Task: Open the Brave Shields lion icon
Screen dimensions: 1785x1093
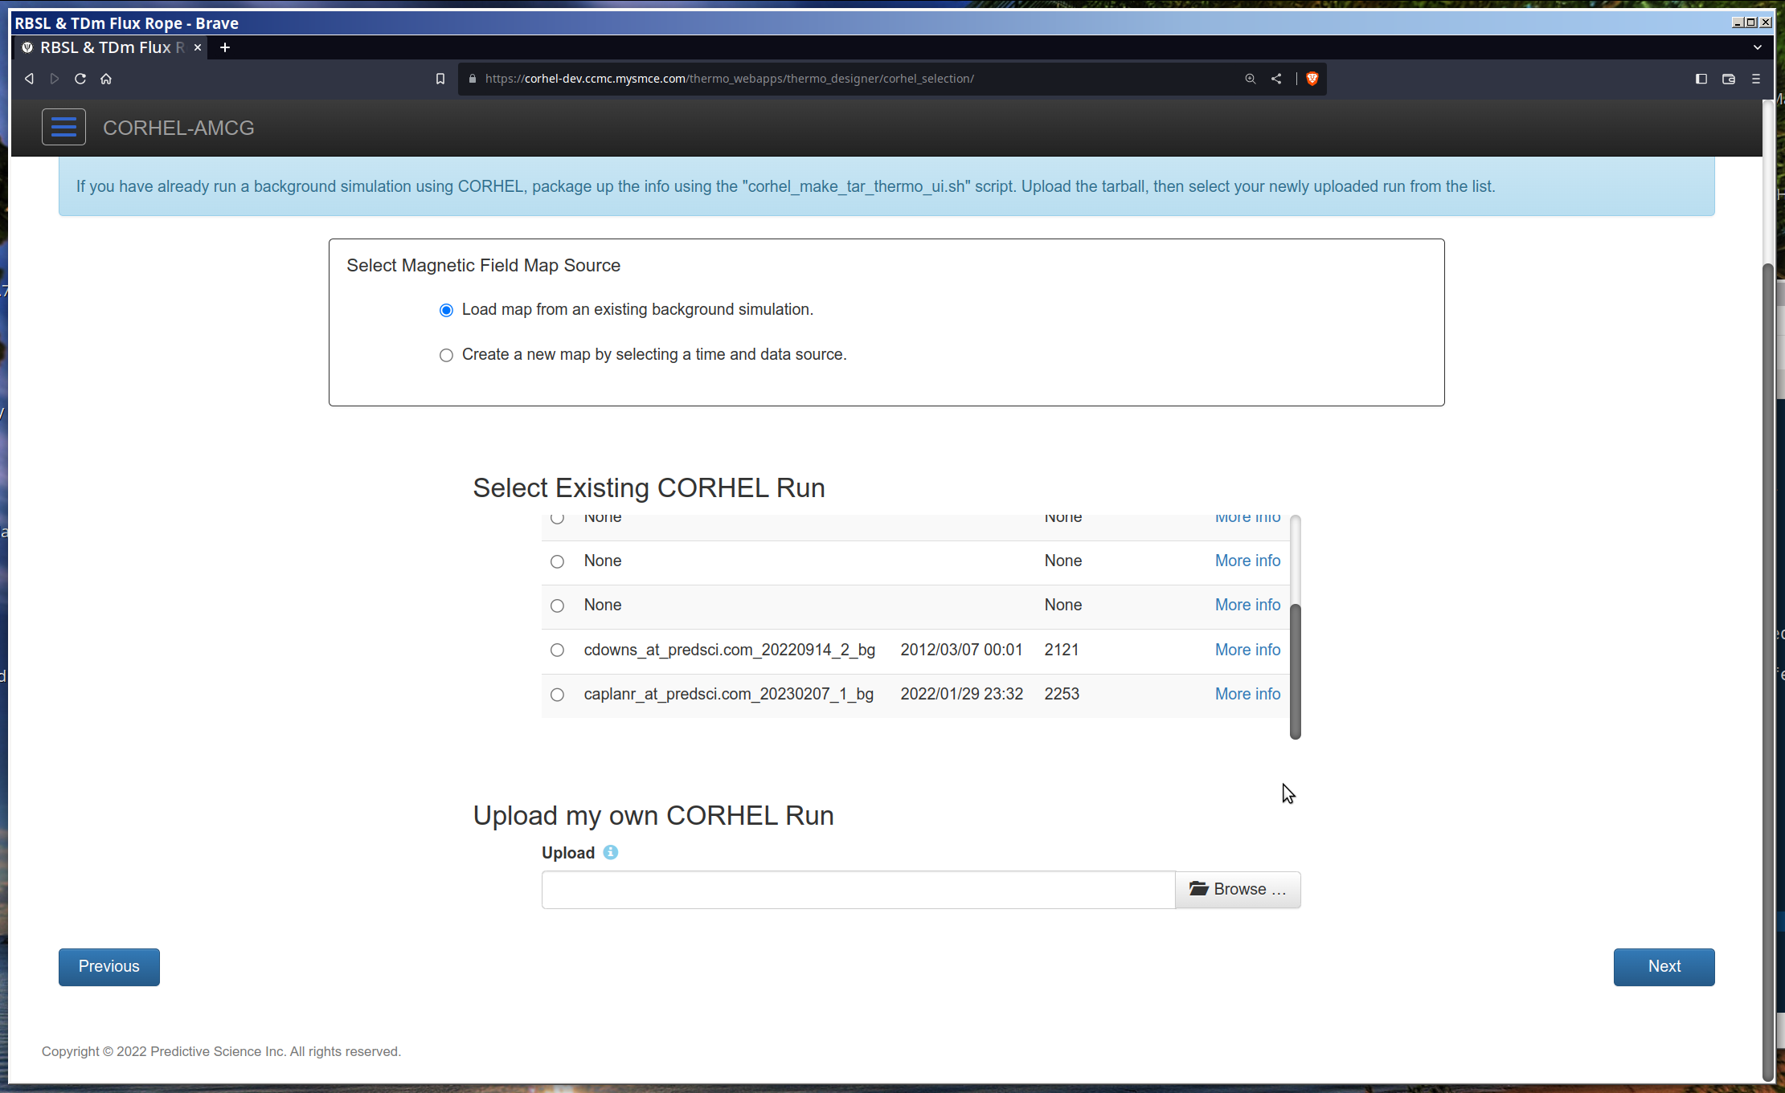Action: tap(1312, 79)
